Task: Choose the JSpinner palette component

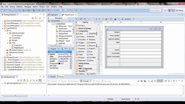Action: point(80,52)
